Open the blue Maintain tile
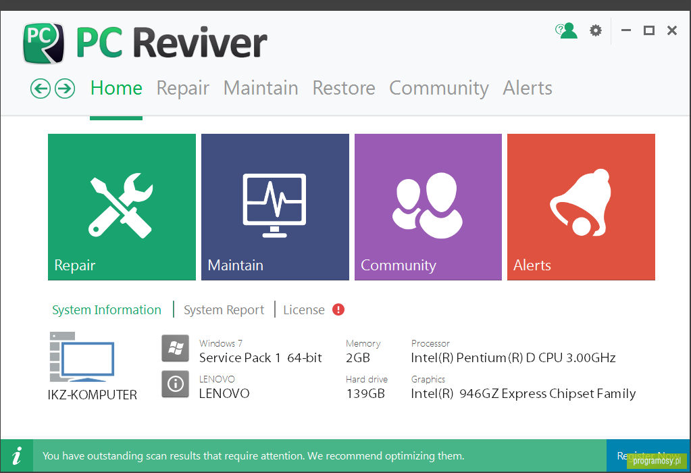Image resolution: width=691 pixels, height=473 pixels. tap(275, 207)
